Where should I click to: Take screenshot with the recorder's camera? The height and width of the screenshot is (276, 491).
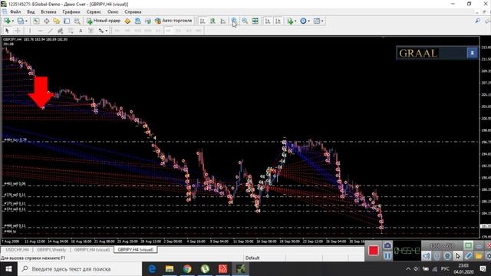(x=387, y=245)
